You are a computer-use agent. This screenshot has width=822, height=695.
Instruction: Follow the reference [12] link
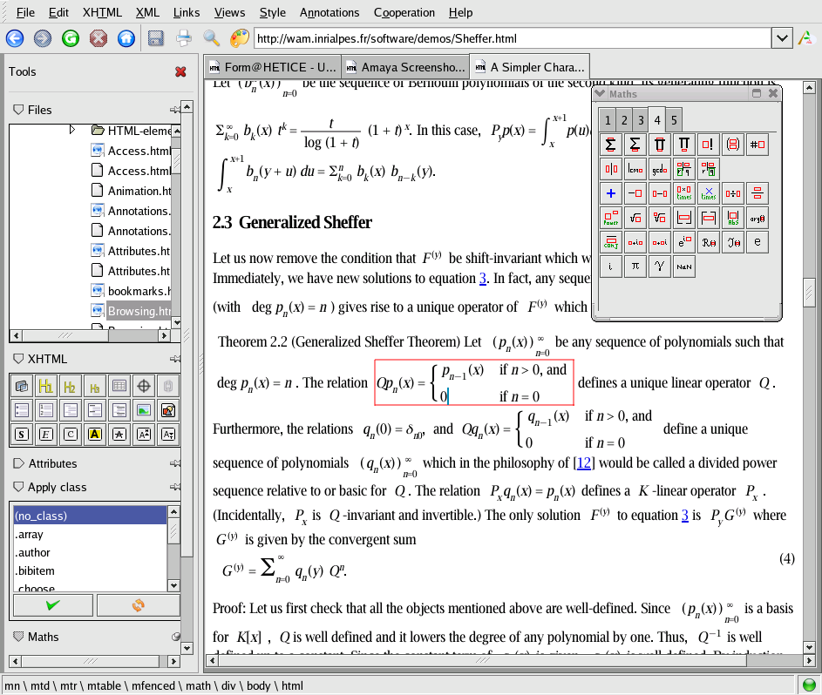pyautogui.click(x=584, y=463)
